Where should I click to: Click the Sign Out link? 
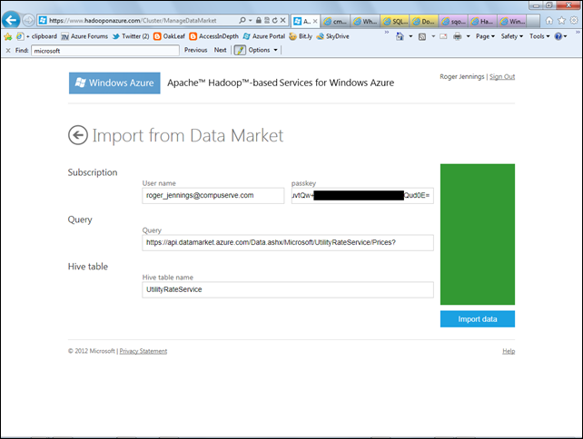click(x=502, y=76)
